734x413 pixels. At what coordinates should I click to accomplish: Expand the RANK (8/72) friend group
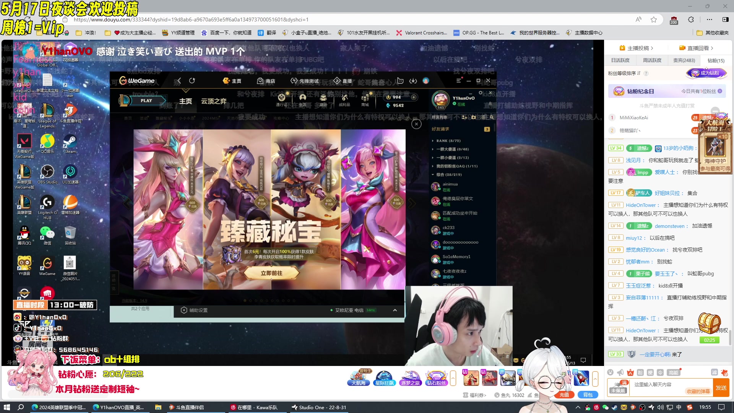coord(448,141)
